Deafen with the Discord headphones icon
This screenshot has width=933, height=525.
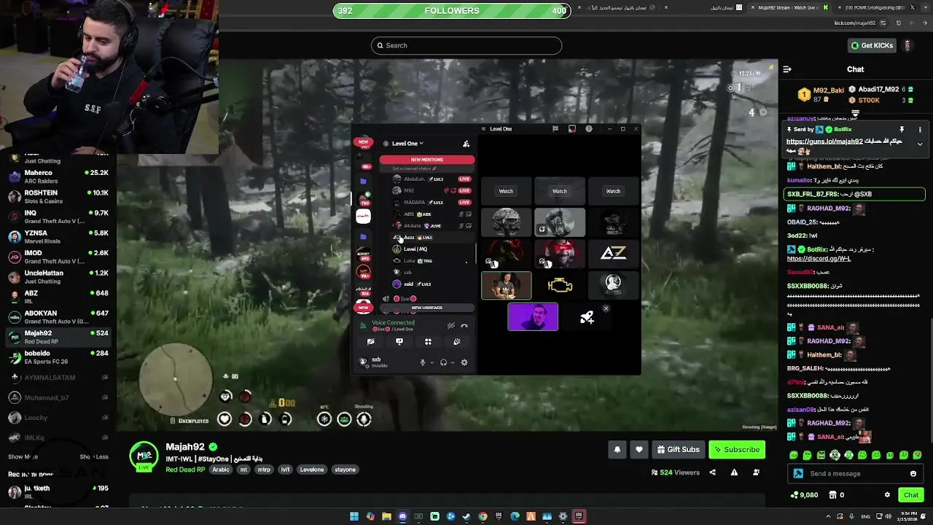(x=443, y=362)
